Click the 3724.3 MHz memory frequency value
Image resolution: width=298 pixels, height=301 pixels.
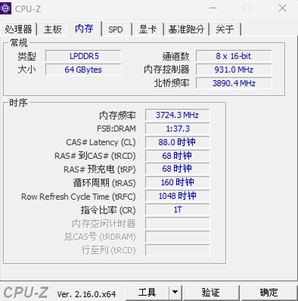coord(178,115)
